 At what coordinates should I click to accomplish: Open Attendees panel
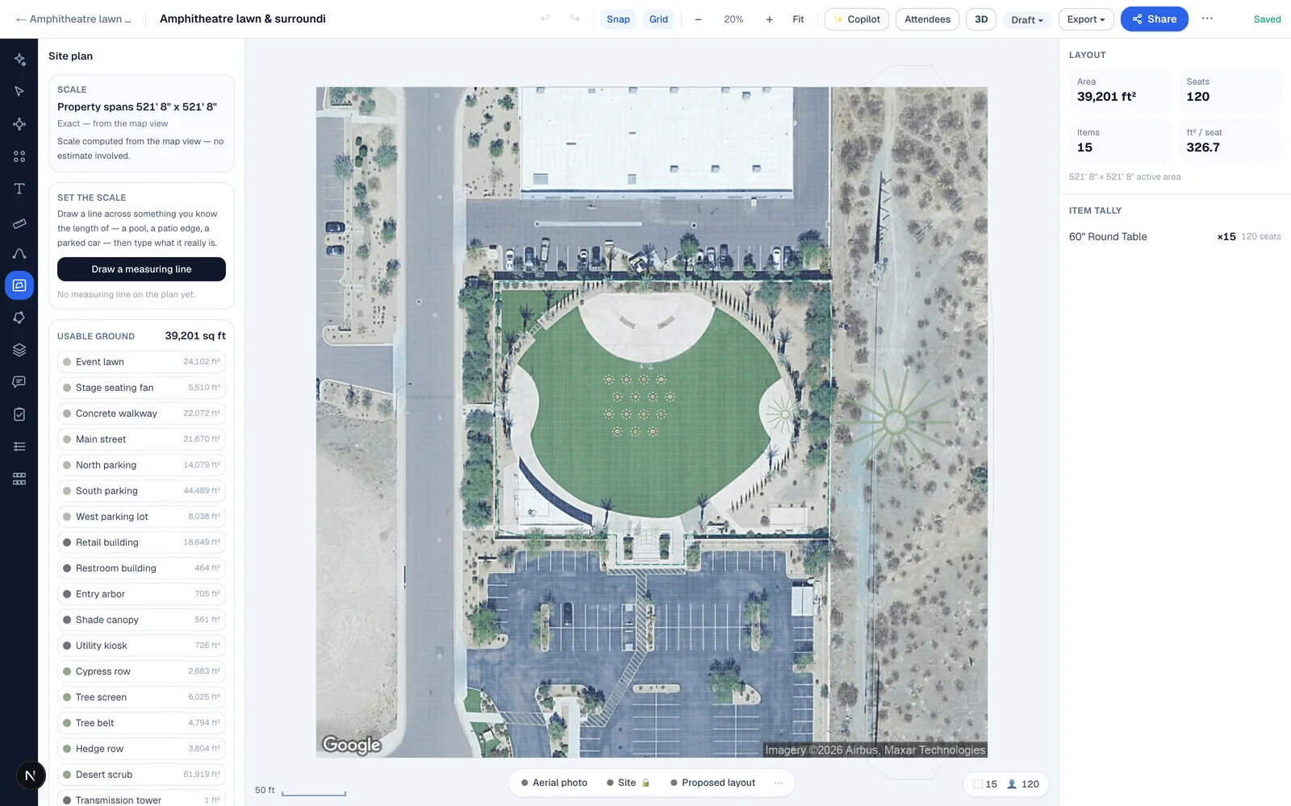pos(927,19)
